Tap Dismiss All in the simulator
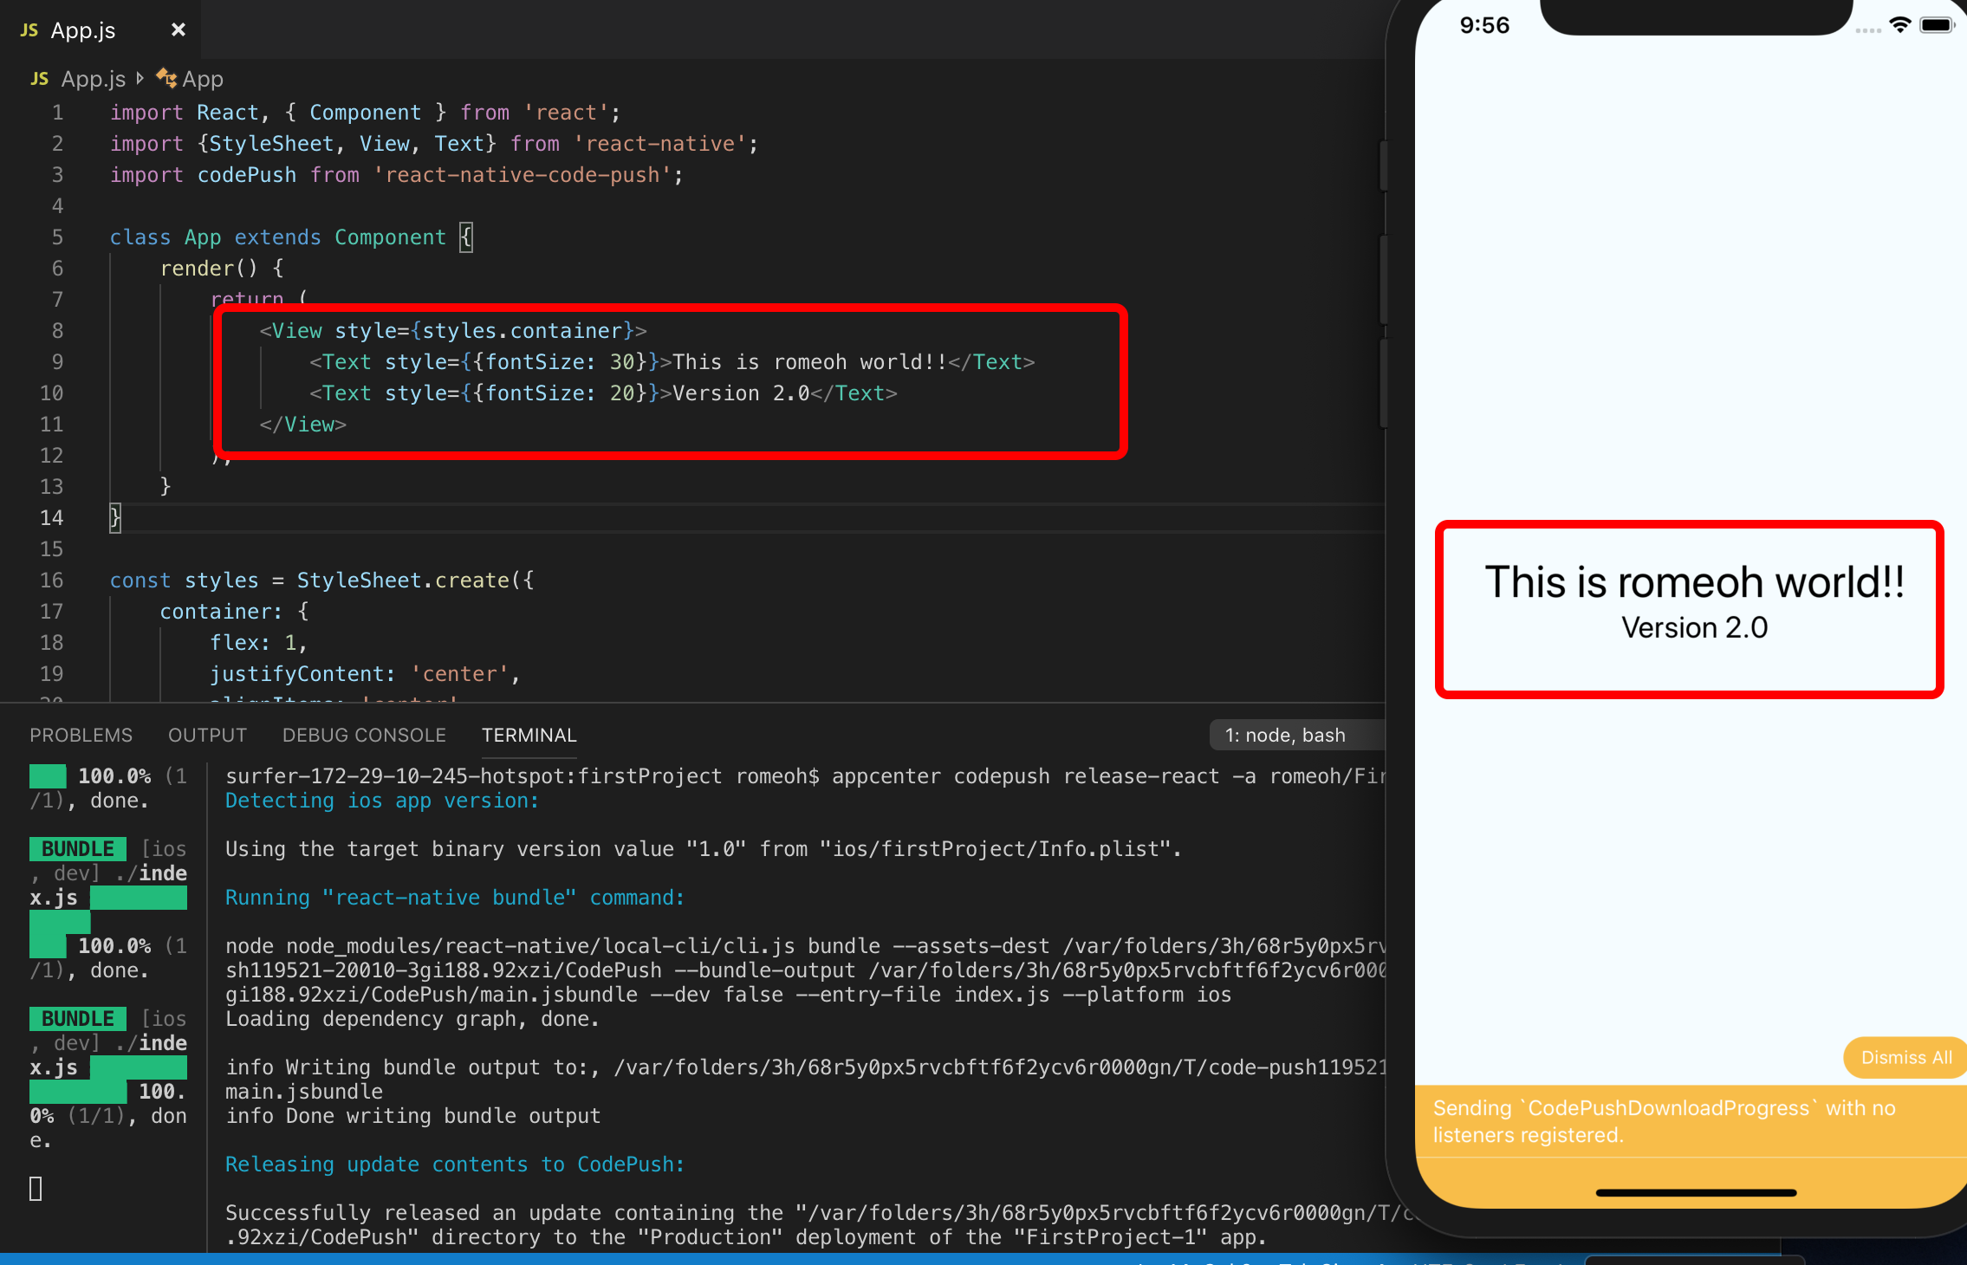1967x1265 pixels. 1905,1057
